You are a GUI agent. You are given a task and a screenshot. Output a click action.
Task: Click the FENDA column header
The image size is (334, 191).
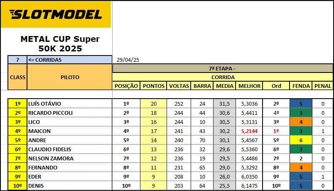[x=301, y=86]
